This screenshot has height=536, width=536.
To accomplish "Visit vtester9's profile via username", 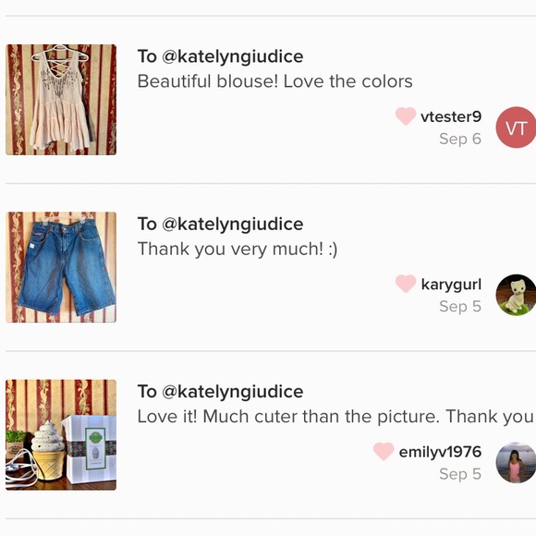I will pyautogui.click(x=451, y=117).
